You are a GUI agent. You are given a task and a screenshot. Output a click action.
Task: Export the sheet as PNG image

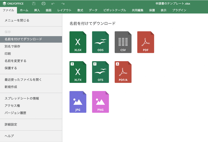click(100, 102)
